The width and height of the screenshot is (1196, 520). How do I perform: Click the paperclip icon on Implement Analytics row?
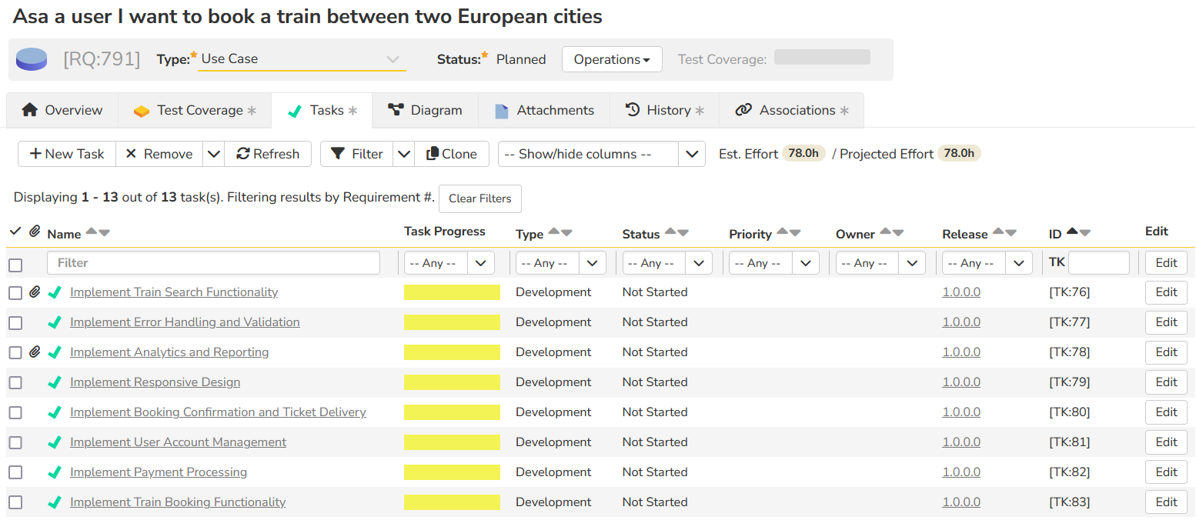[x=35, y=352]
